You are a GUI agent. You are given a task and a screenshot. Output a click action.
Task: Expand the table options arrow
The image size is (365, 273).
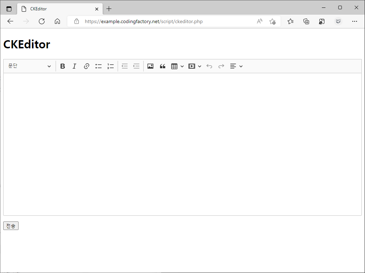182,66
